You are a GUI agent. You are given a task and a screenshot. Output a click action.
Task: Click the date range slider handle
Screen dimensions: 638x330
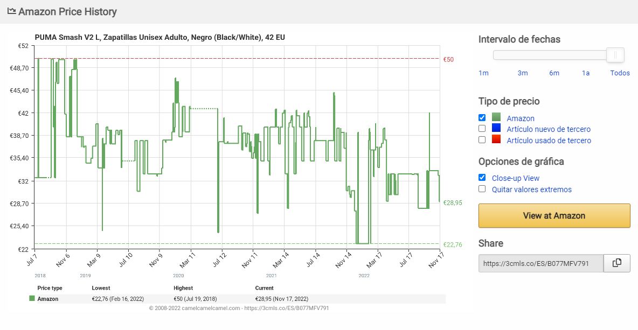615,55
